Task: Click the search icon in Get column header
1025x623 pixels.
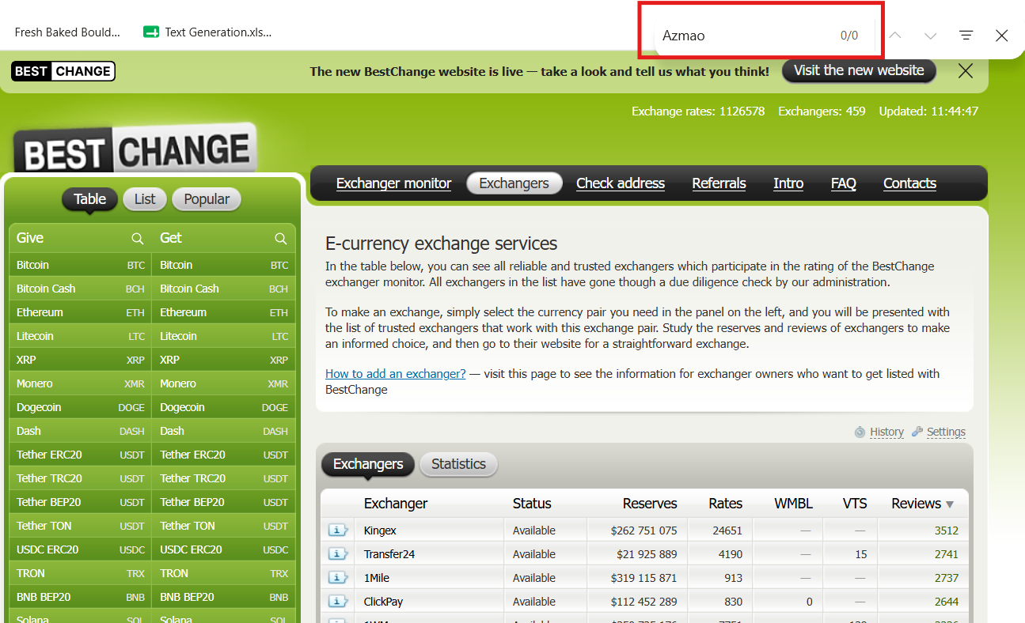Action: (281, 238)
